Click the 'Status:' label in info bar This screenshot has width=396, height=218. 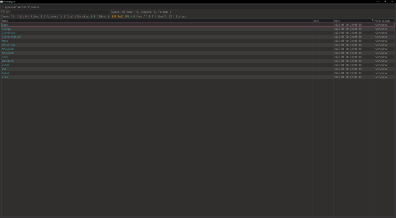(x=181, y=16)
